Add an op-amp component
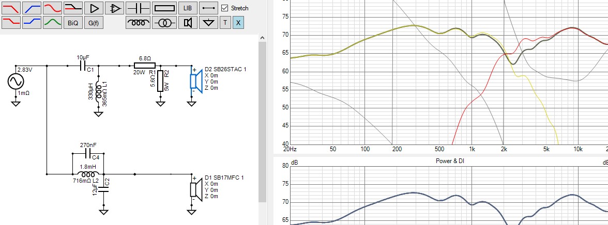Screen dimensions: 608x225 pyautogui.click(x=114, y=8)
